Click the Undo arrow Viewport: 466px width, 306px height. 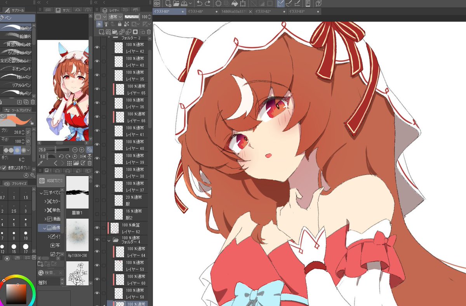tap(199, 3)
